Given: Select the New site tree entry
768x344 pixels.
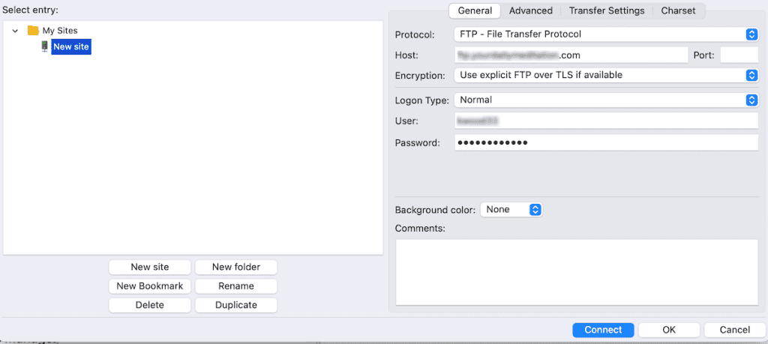Looking at the screenshot, I should pyautogui.click(x=71, y=47).
